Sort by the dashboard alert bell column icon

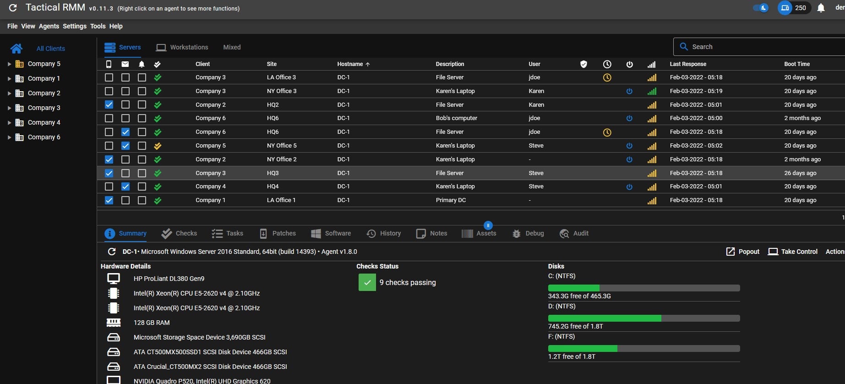tap(142, 64)
